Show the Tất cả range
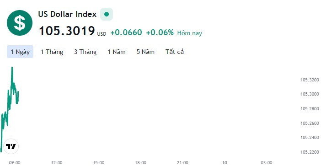Viewport: 321px width, 166px height. click(x=175, y=52)
